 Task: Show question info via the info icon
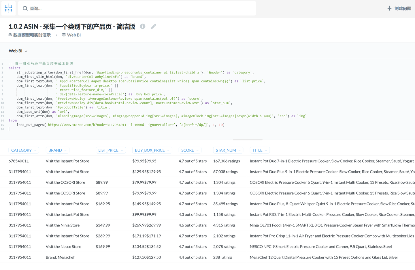[143, 26]
